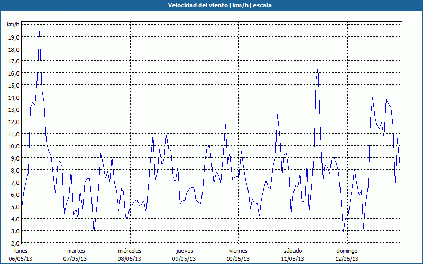Viewport: 423px width, 264px height.
Task: Click the 7,0 y-axis label
Action: [x=15, y=182]
